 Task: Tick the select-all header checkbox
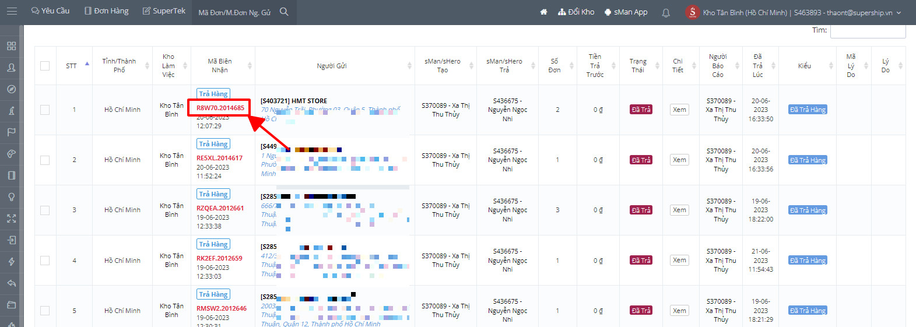[45, 66]
